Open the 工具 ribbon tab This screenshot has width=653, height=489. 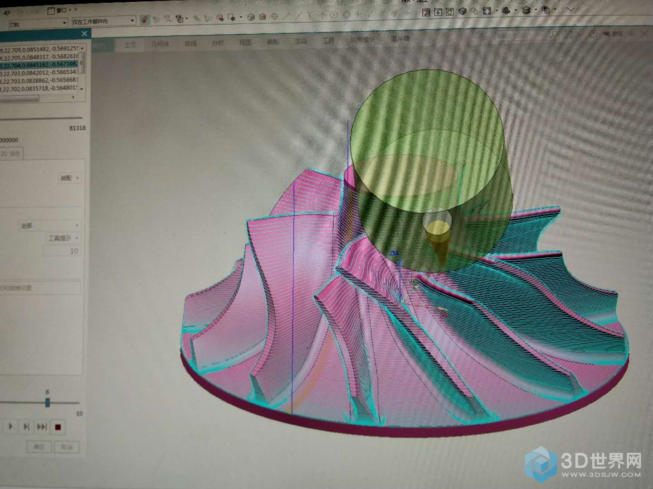pyautogui.click(x=328, y=40)
